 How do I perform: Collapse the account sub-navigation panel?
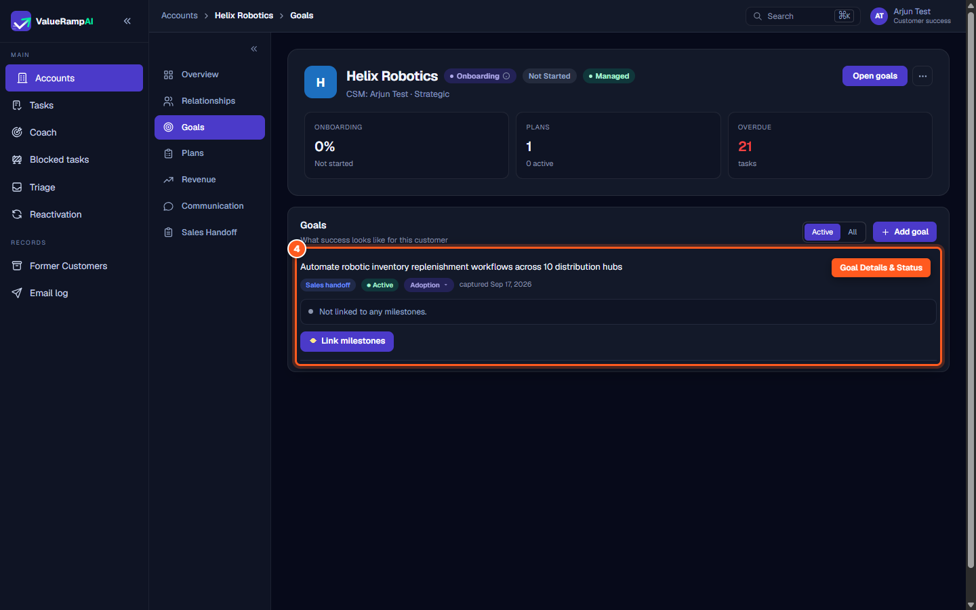[254, 49]
